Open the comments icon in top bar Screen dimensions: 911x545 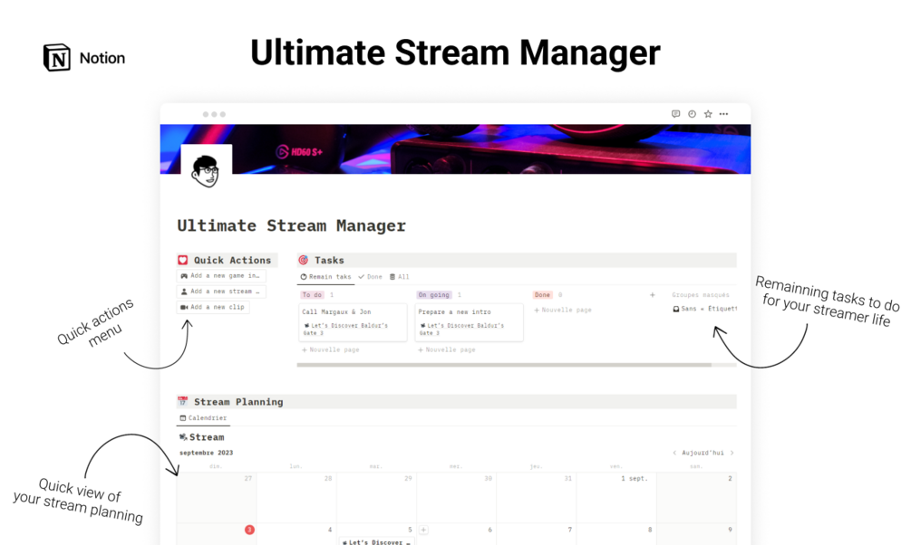click(x=675, y=114)
